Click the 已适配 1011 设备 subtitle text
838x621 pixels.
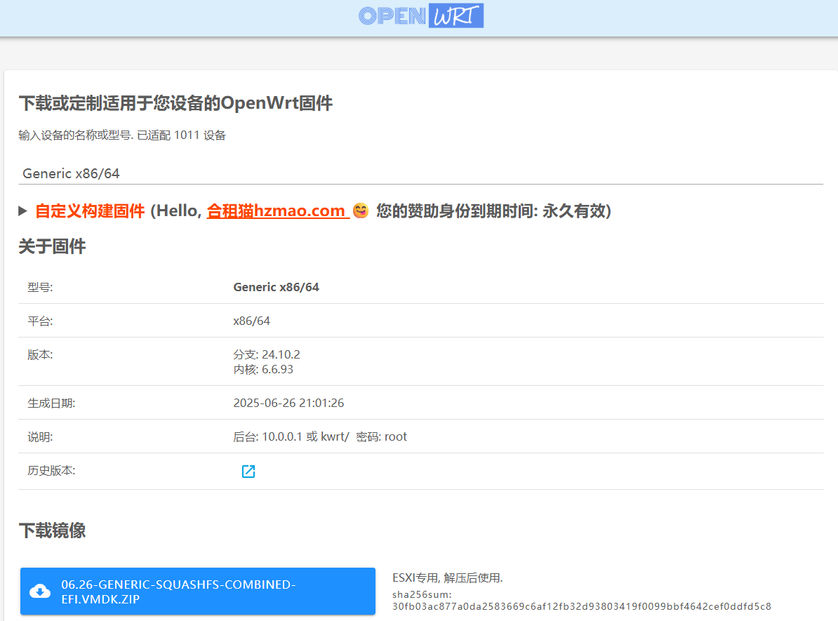click(182, 135)
